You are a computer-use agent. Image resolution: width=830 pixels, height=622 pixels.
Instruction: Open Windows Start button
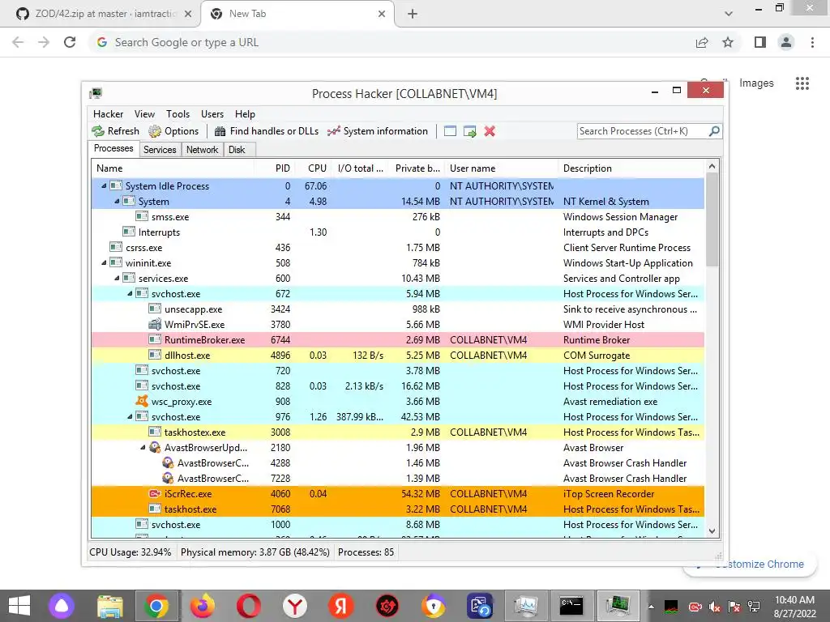pos(19,606)
